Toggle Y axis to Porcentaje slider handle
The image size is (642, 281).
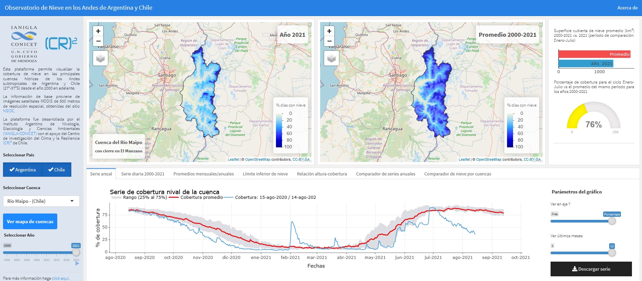click(x=612, y=221)
